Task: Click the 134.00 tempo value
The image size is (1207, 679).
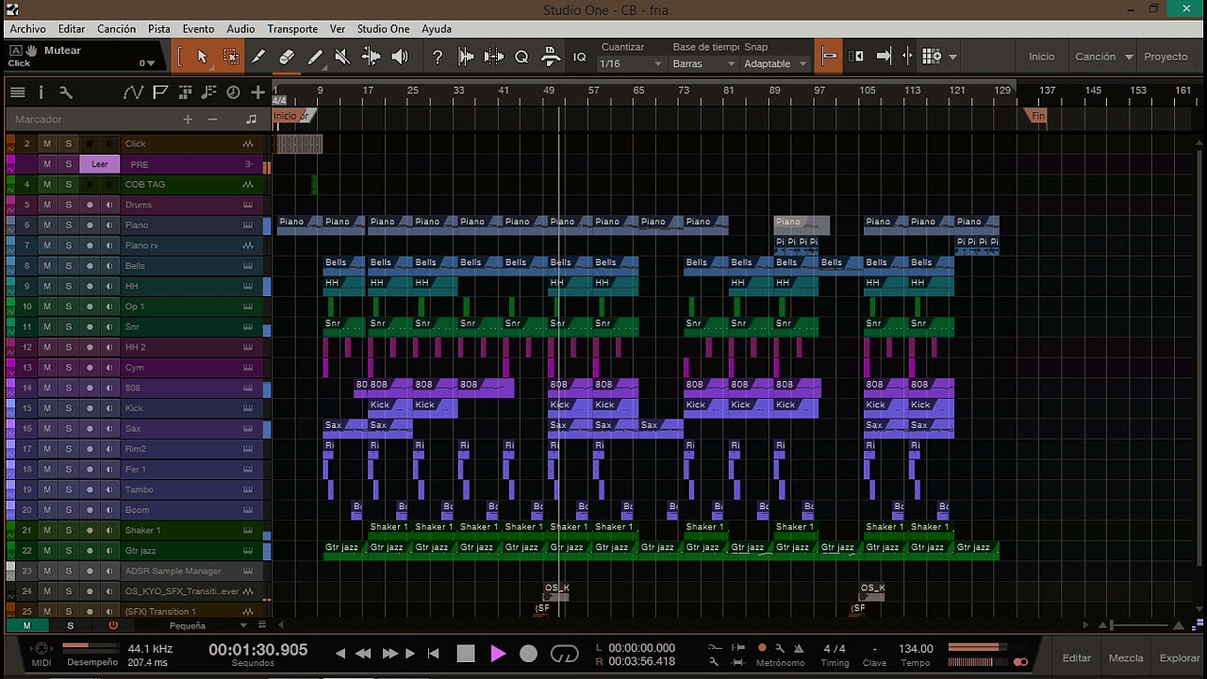Action: pyautogui.click(x=916, y=649)
